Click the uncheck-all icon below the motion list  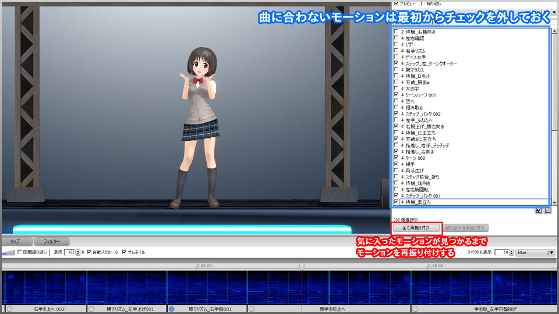[547, 210]
